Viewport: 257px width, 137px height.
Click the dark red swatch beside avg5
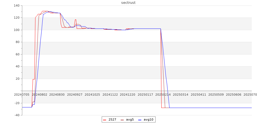point(122,120)
